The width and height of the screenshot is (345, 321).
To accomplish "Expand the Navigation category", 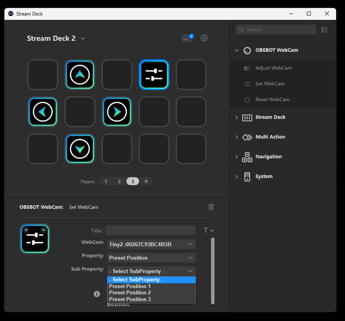I will [237, 157].
